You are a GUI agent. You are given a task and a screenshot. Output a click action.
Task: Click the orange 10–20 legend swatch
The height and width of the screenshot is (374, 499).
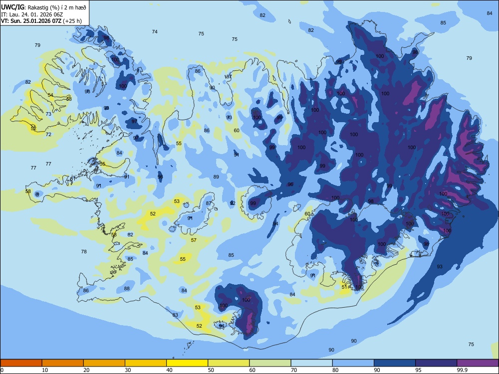tap(63, 363)
